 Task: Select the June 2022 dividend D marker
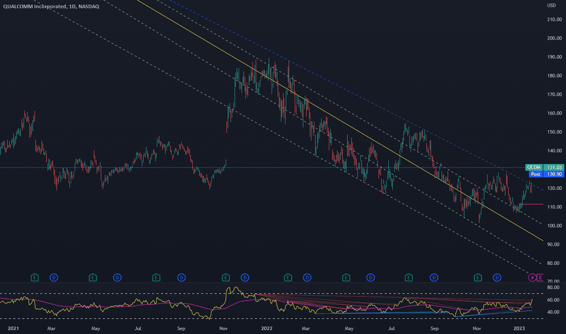click(370, 278)
